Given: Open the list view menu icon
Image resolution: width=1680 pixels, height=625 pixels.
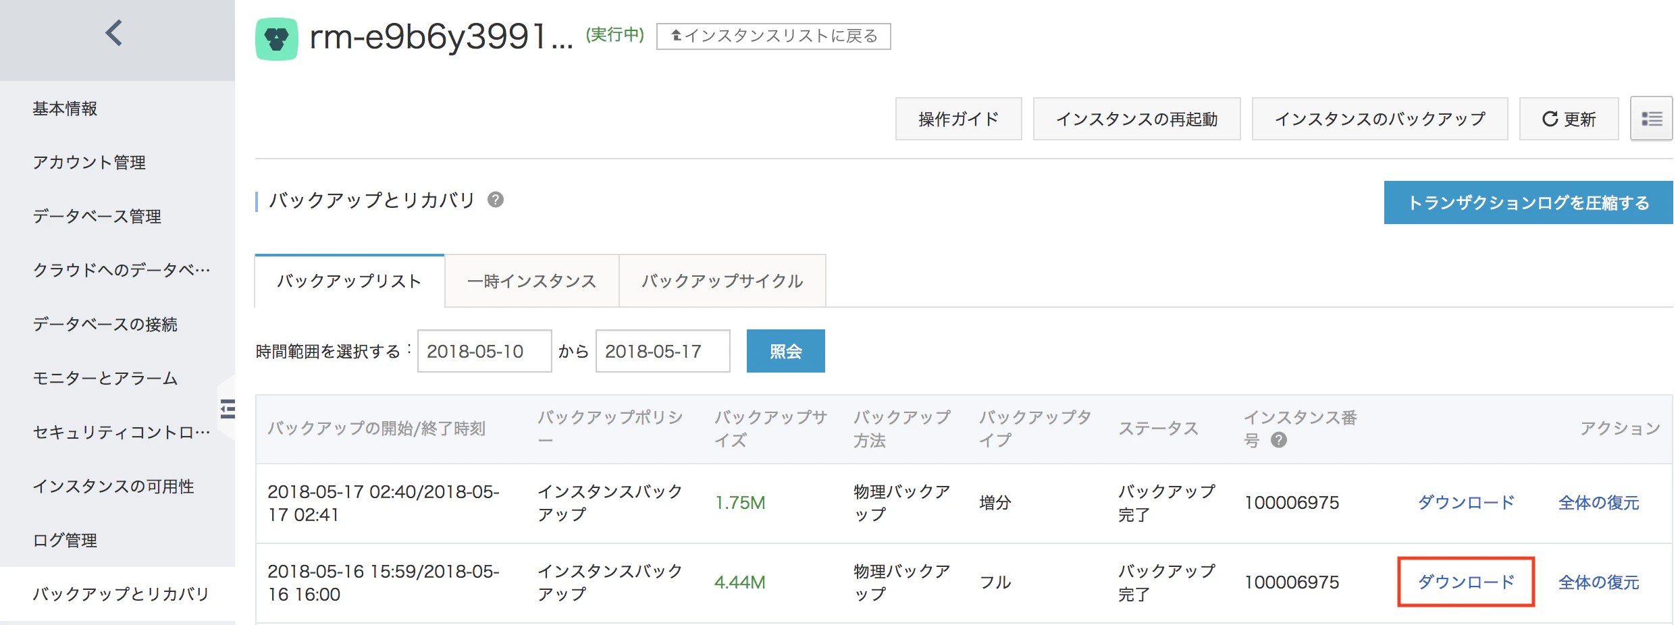Looking at the screenshot, I should 1652,119.
